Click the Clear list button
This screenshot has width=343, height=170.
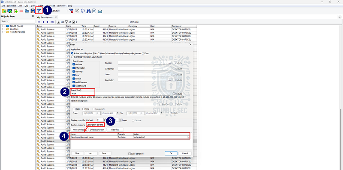click(115, 129)
